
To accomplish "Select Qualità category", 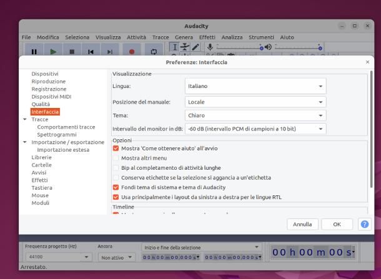I will point(41,104).
